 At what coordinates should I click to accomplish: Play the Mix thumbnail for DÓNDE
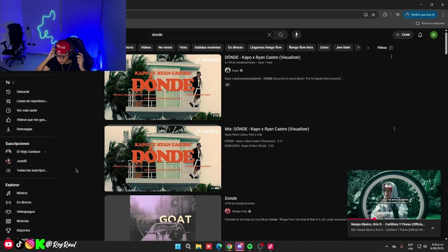163,159
